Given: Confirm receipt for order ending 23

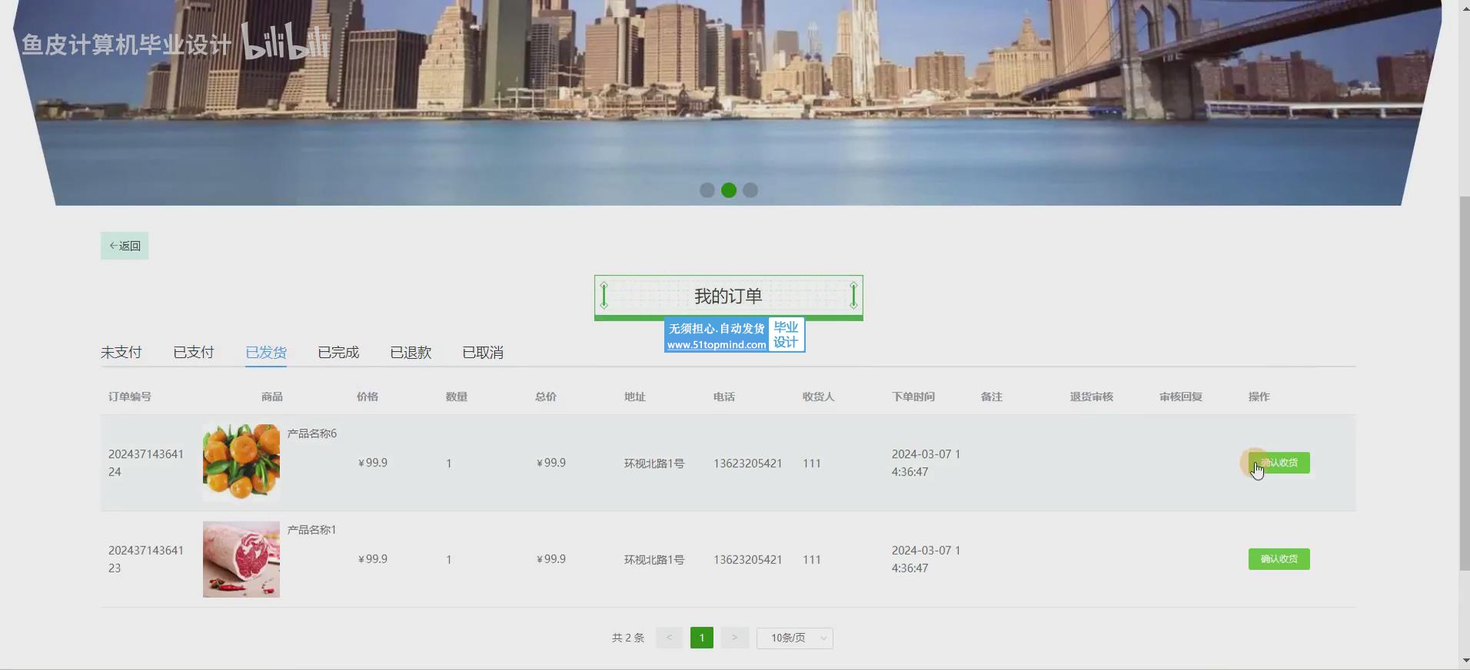Looking at the screenshot, I should click(x=1279, y=559).
